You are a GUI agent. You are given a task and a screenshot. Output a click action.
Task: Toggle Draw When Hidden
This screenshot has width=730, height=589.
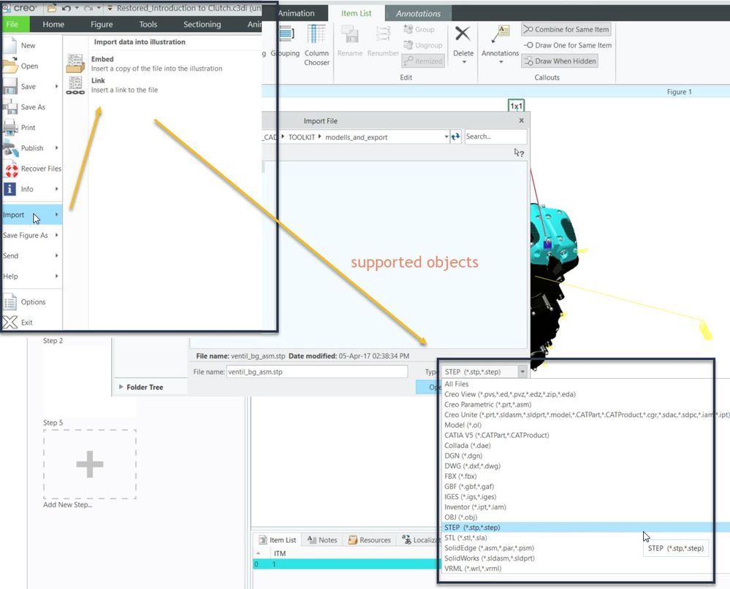(560, 61)
